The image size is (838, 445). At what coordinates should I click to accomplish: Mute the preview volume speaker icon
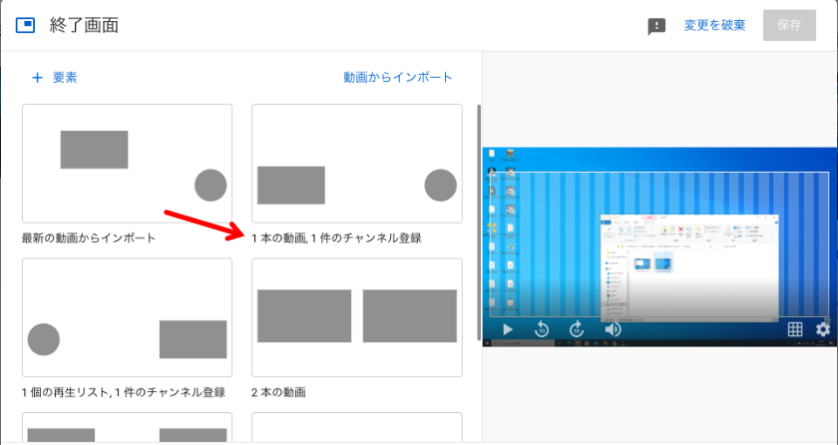[613, 329]
